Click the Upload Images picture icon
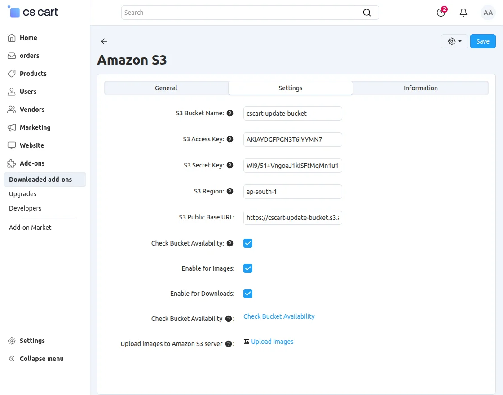 [247, 342]
